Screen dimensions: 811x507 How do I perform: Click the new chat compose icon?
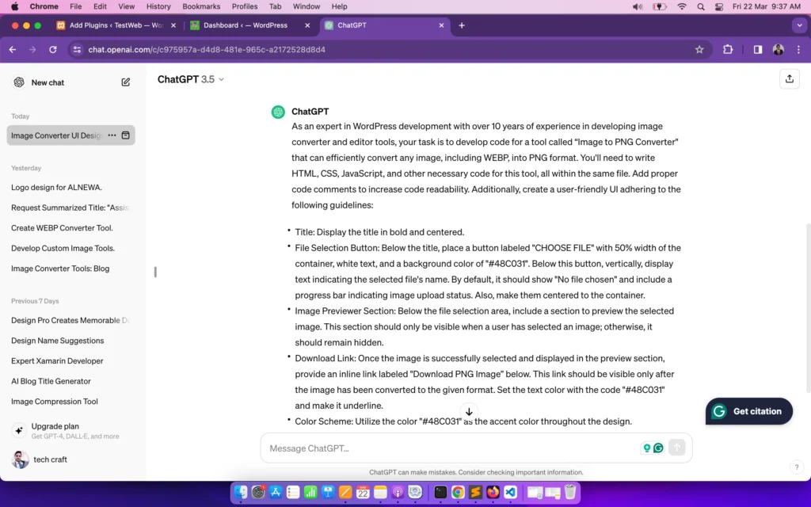[126, 82]
